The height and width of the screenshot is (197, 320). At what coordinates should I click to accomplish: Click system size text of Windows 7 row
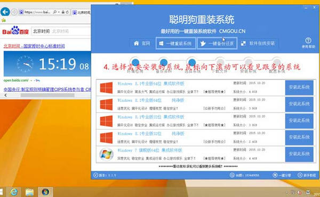[x=245, y=158]
